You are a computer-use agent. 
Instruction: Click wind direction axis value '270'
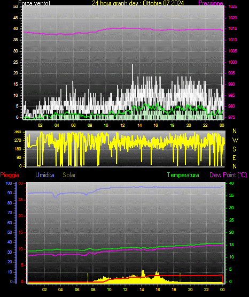(18, 141)
